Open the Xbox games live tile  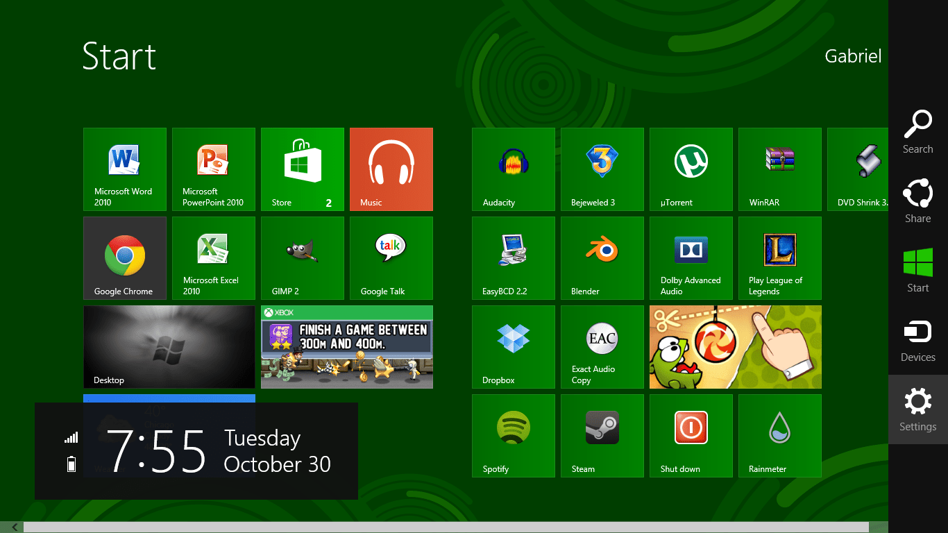(x=347, y=347)
